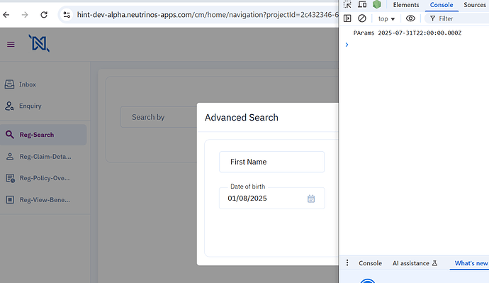Open site information icon in address bar
Image resolution: width=489 pixels, height=283 pixels.
(67, 15)
